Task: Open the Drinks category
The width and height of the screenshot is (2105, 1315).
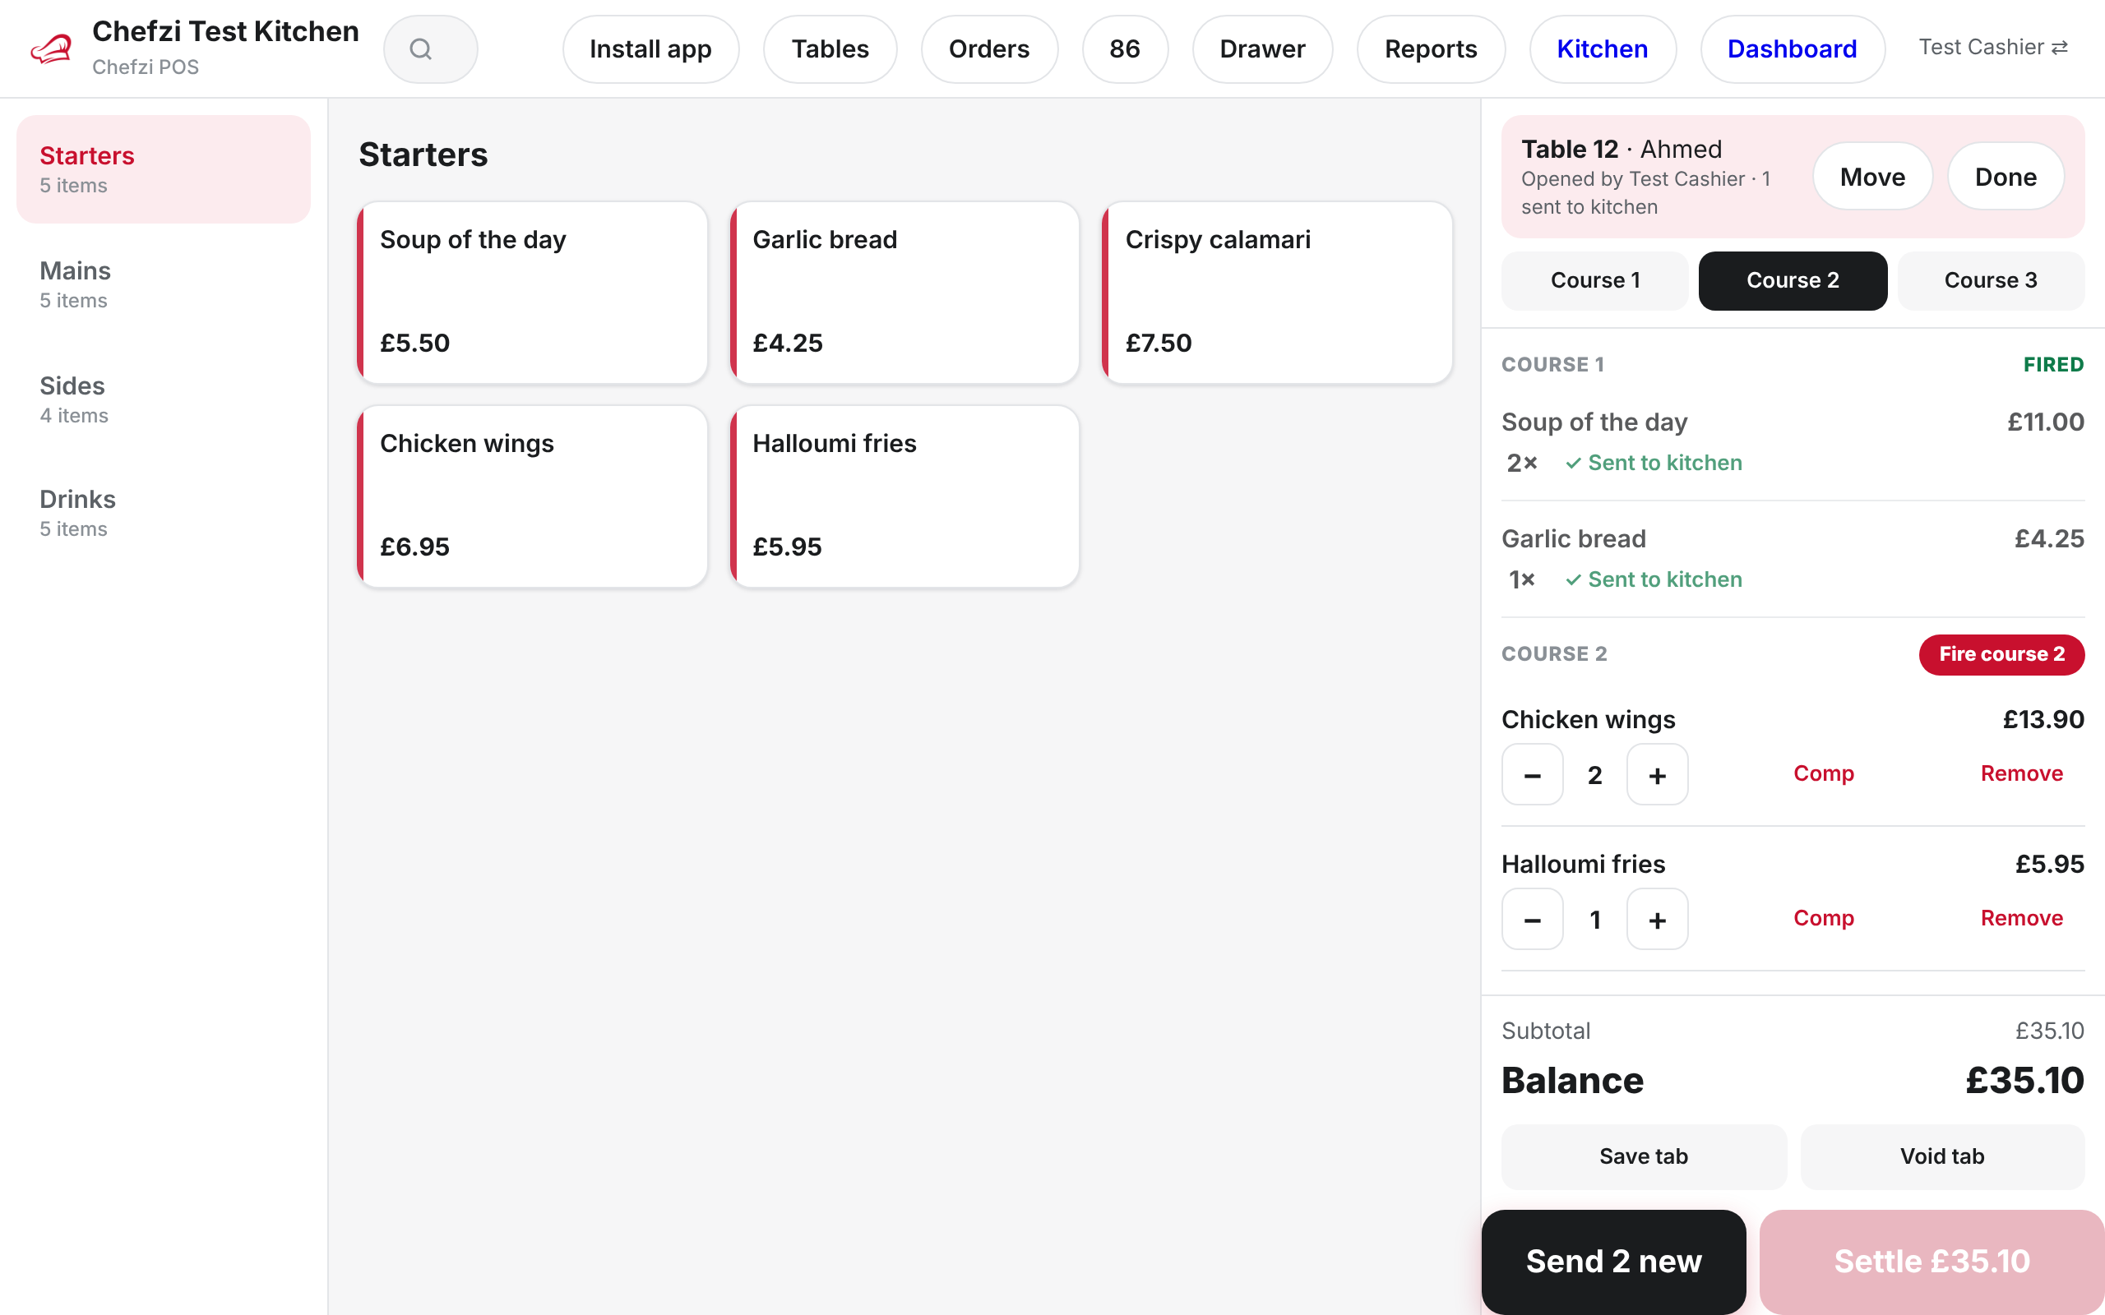Action: click(x=164, y=512)
